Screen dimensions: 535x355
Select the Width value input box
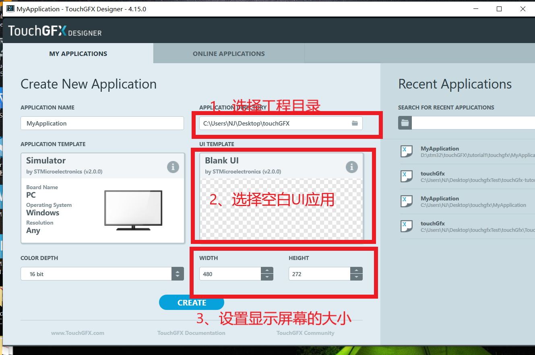tap(229, 274)
